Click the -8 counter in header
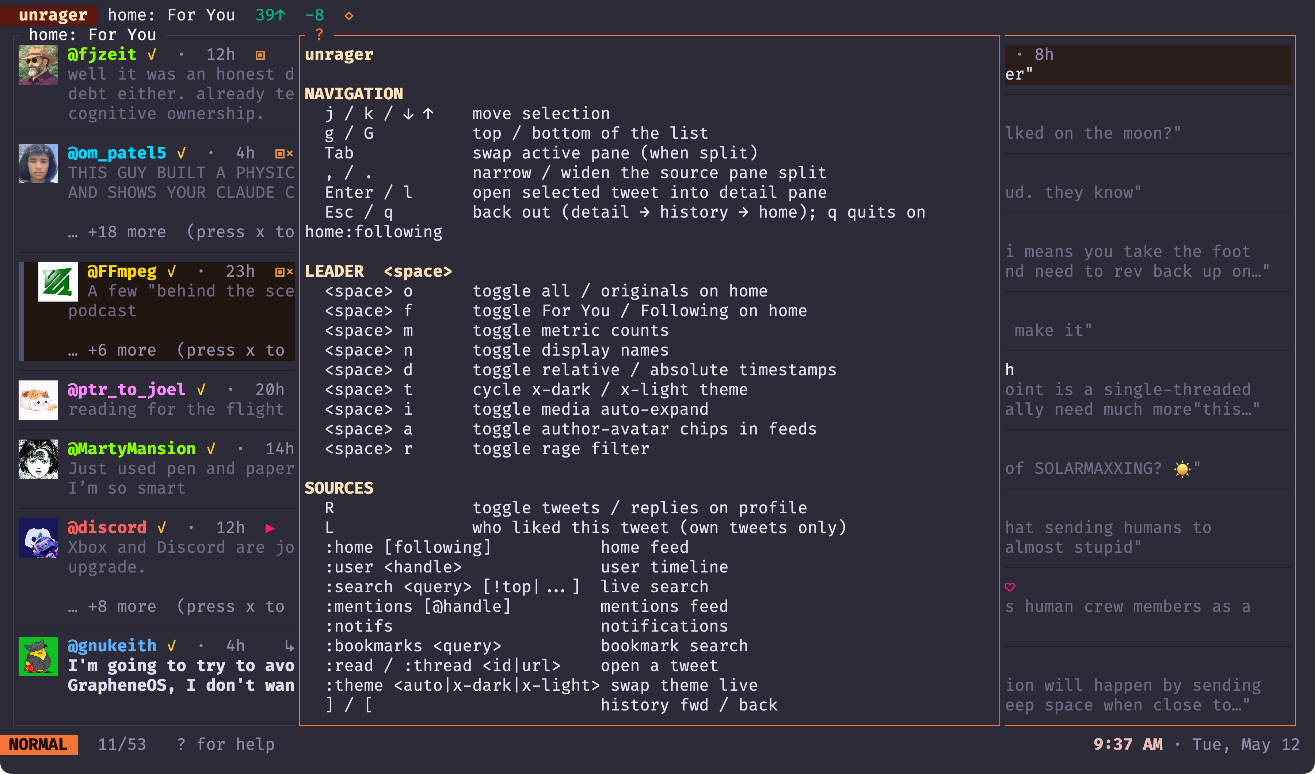 [x=315, y=15]
